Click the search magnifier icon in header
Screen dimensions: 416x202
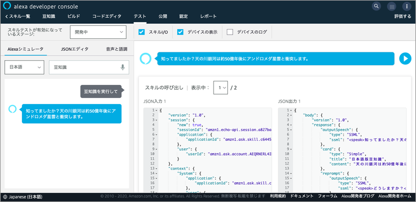coord(376,6)
